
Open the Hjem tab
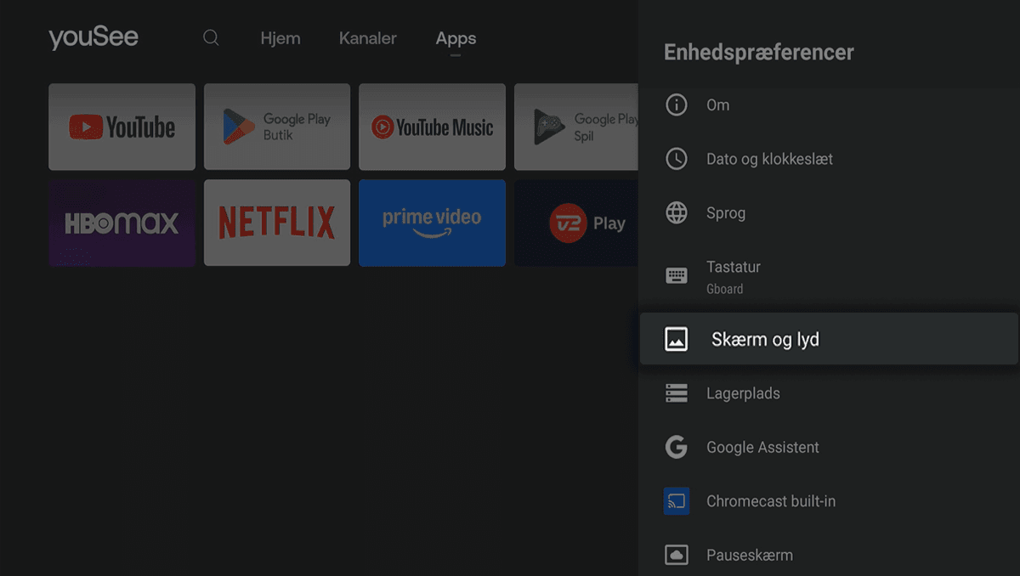pyautogui.click(x=280, y=38)
